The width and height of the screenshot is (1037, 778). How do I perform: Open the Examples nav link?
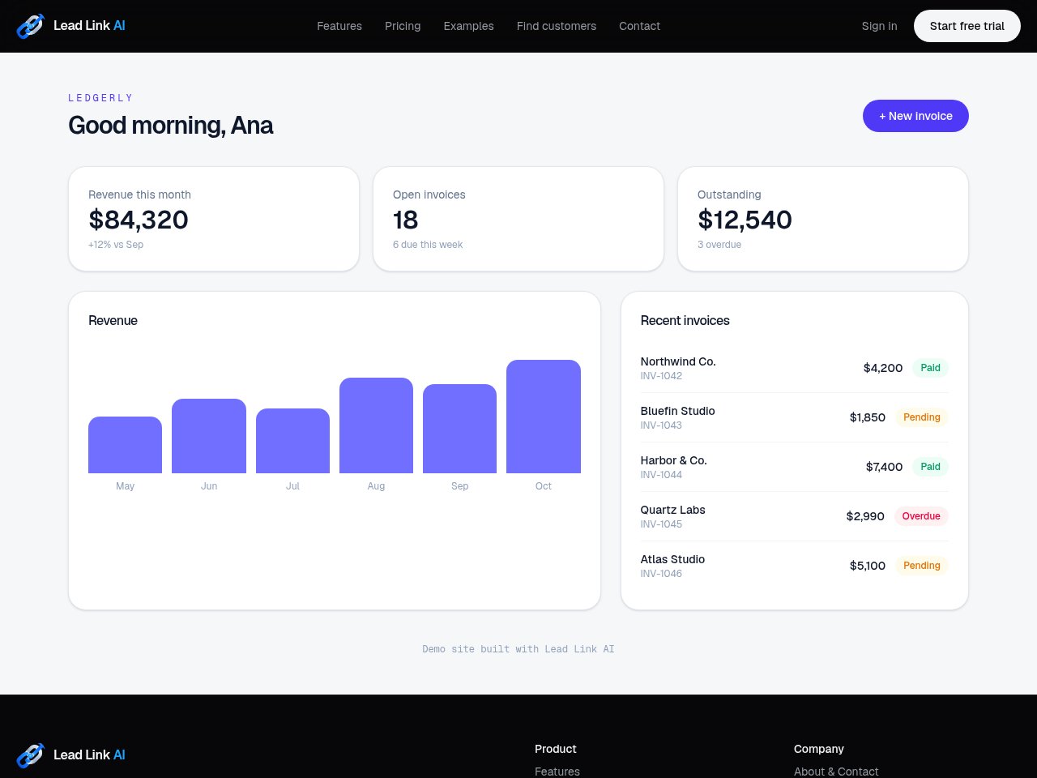point(468,26)
